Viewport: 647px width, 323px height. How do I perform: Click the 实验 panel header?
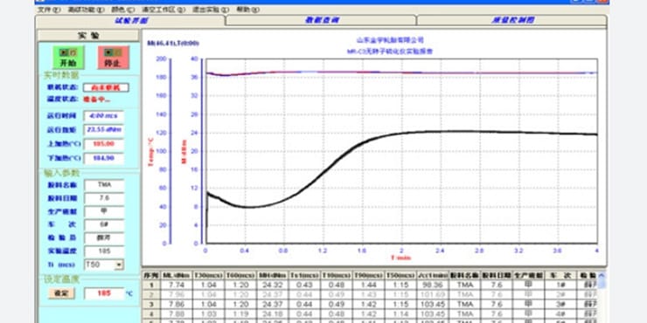(88, 36)
